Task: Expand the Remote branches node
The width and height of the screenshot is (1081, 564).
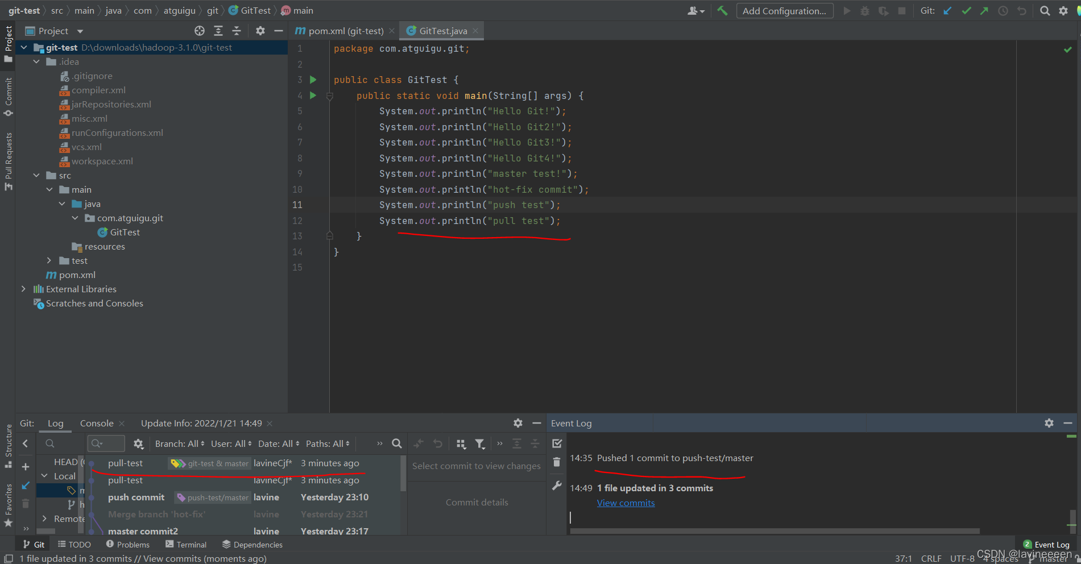Action: point(44,519)
